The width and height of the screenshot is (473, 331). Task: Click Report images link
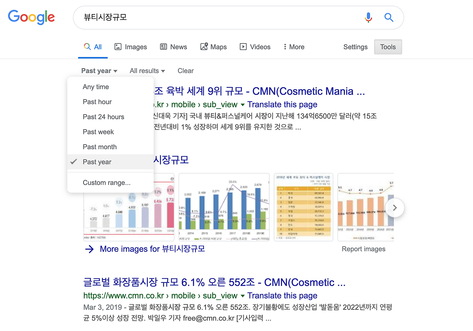click(364, 249)
